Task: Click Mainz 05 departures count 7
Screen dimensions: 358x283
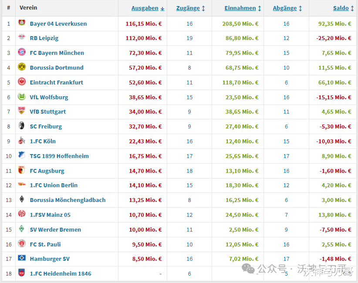Action: coord(286,215)
